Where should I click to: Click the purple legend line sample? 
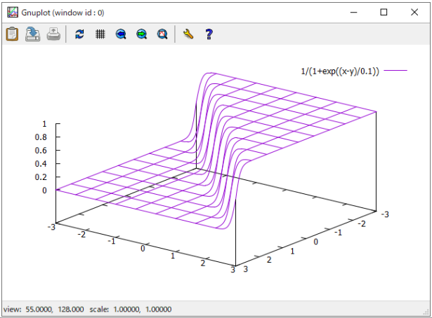click(395, 71)
